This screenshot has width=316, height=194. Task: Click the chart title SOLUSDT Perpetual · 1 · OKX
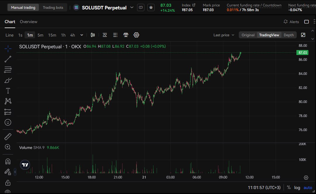click(50, 47)
